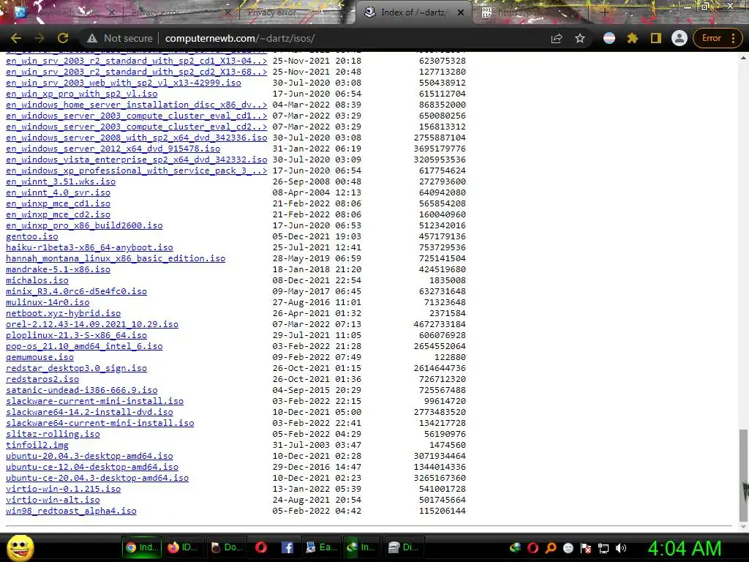Close the Index of /~dartz tab
The width and height of the screenshot is (749, 562).
coord(461,12)
